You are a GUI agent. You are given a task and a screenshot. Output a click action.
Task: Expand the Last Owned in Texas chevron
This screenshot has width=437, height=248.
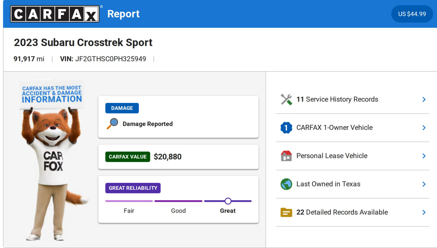click(x=424, y=184)
